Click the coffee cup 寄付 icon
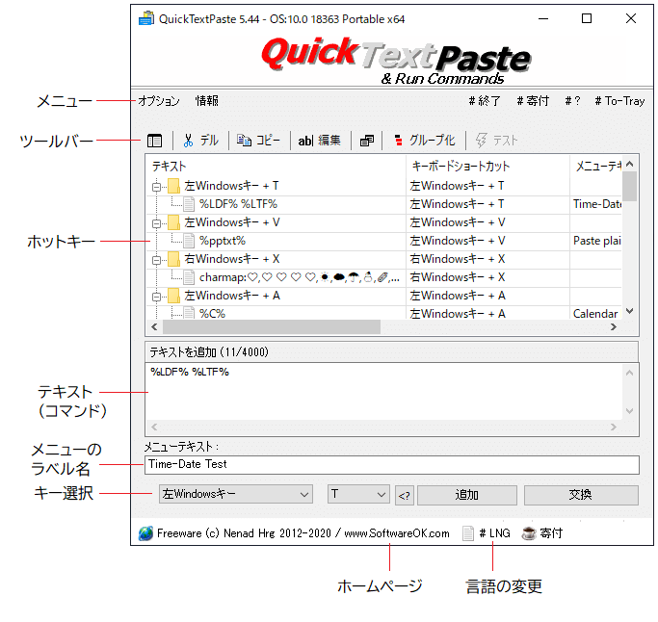 click(x=529, y=533)
